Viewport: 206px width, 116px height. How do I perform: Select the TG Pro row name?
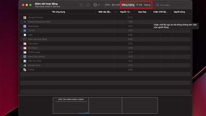31,31
